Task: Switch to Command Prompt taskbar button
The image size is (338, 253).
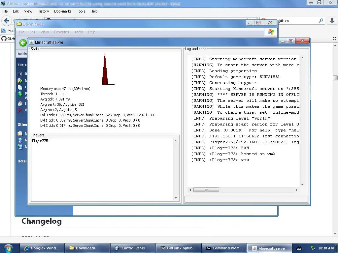Action: (224, 248)
